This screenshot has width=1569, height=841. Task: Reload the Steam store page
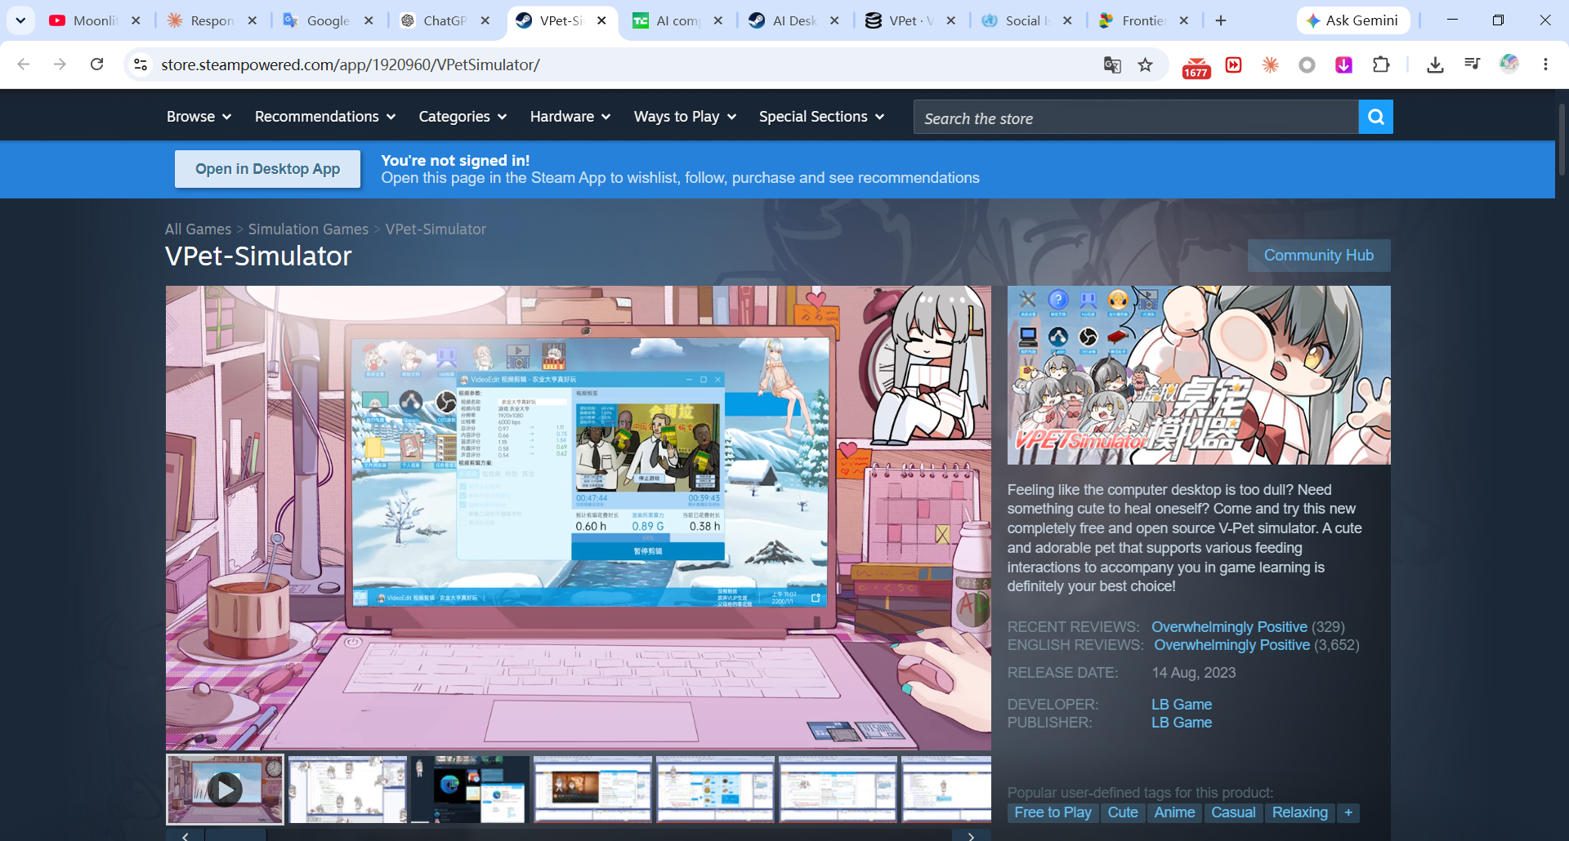[96, 64]
